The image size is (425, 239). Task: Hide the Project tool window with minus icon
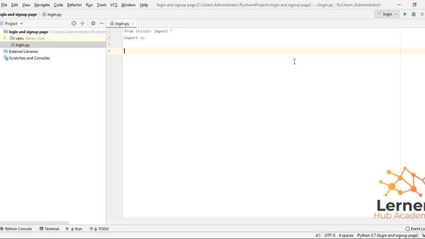tap(102, 24)
